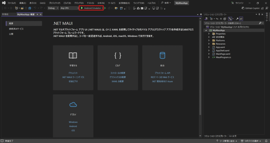The image size is (270, 143).
Task: Open Properties via the wrench icon
Action: click(x=237, y=19)
